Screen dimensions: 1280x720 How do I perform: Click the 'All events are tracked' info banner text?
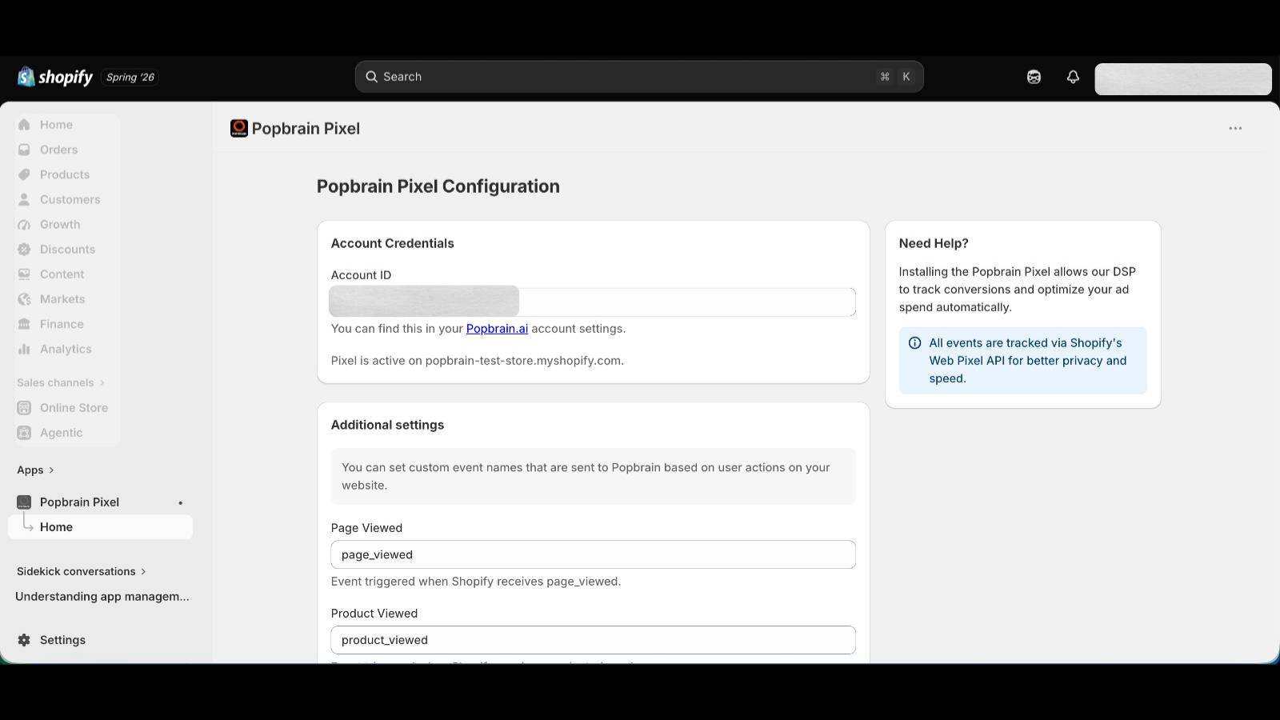click(1028, 361)
